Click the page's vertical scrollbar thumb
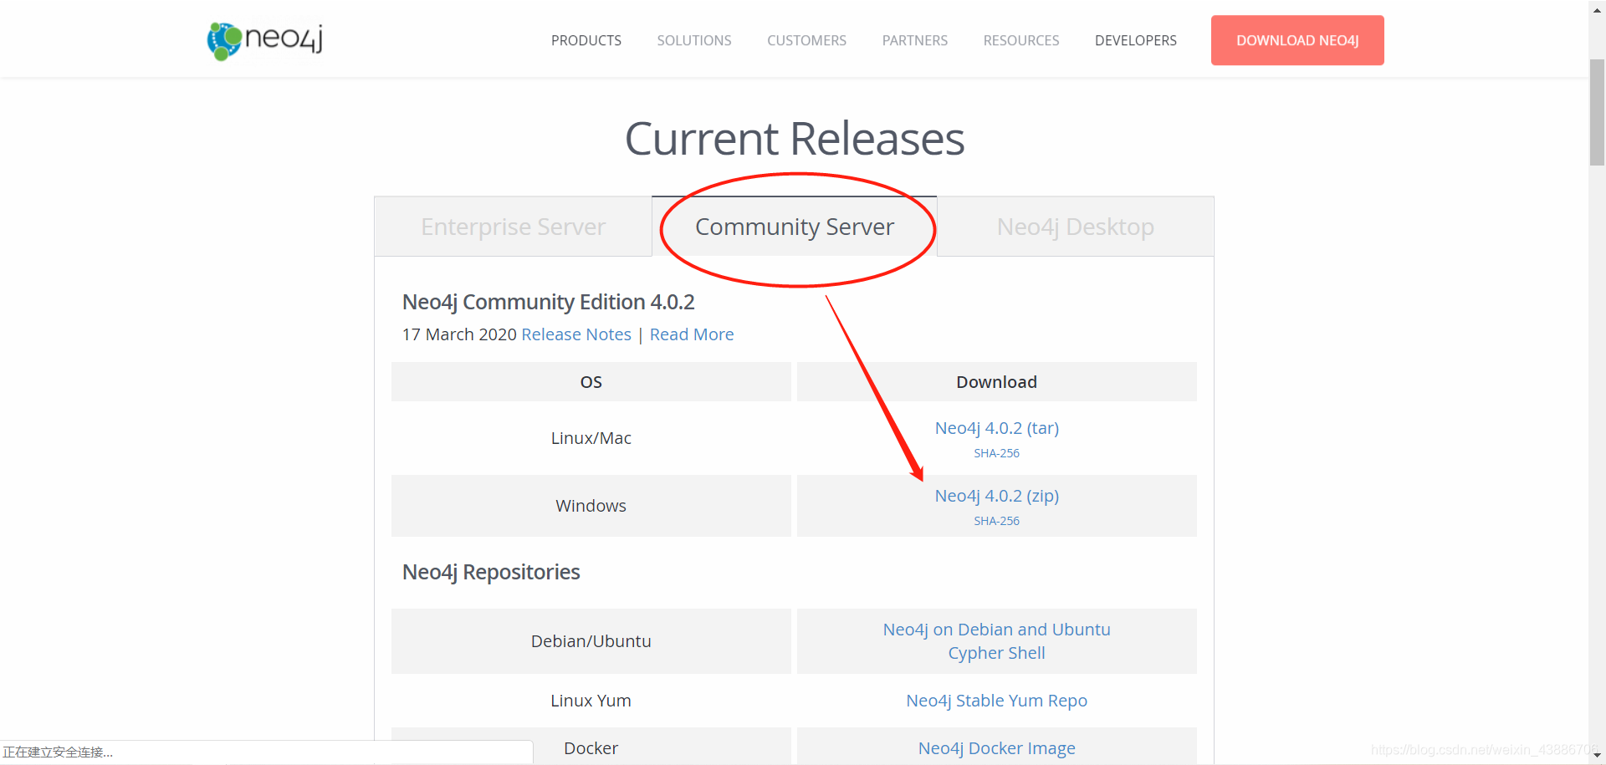1606x765 pixels. pyautogui.click(x=1597, y=112)
